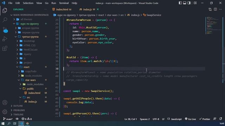Viewport: 225px width, 126px height.
Task: Open the Terminal menu
Action: tap(64, 3)
